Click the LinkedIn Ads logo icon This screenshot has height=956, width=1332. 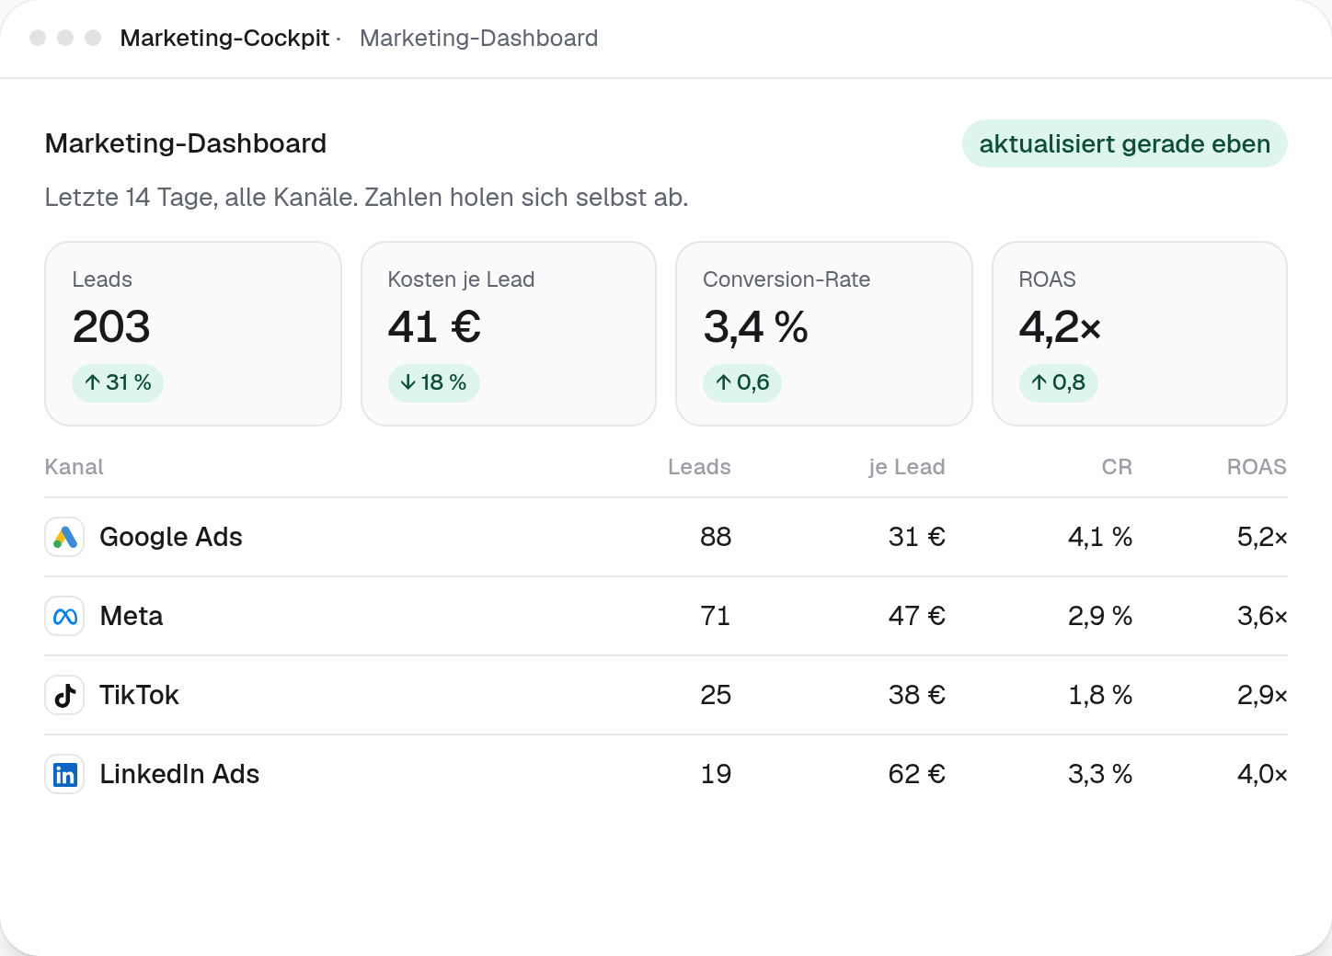[64, 774]
